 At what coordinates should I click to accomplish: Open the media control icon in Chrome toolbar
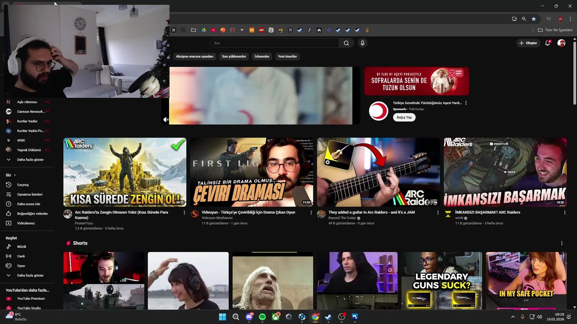click(x=549, y=19)
